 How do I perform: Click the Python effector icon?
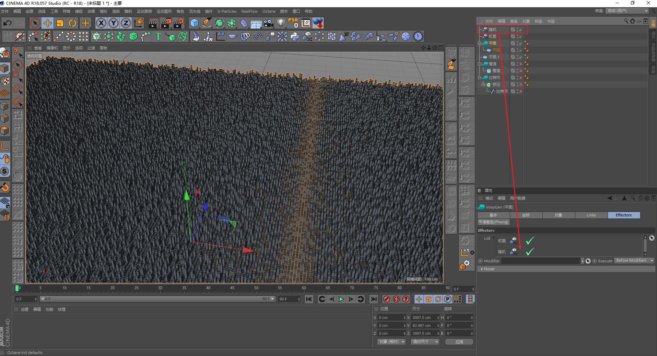(x=294, y=37)
